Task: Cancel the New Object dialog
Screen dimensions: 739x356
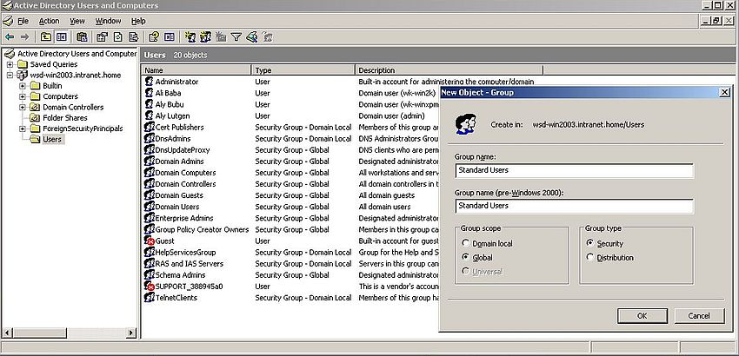Action: 698,315
